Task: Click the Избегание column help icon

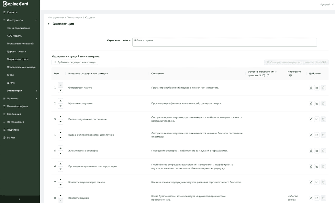Action: click(290, 75)
